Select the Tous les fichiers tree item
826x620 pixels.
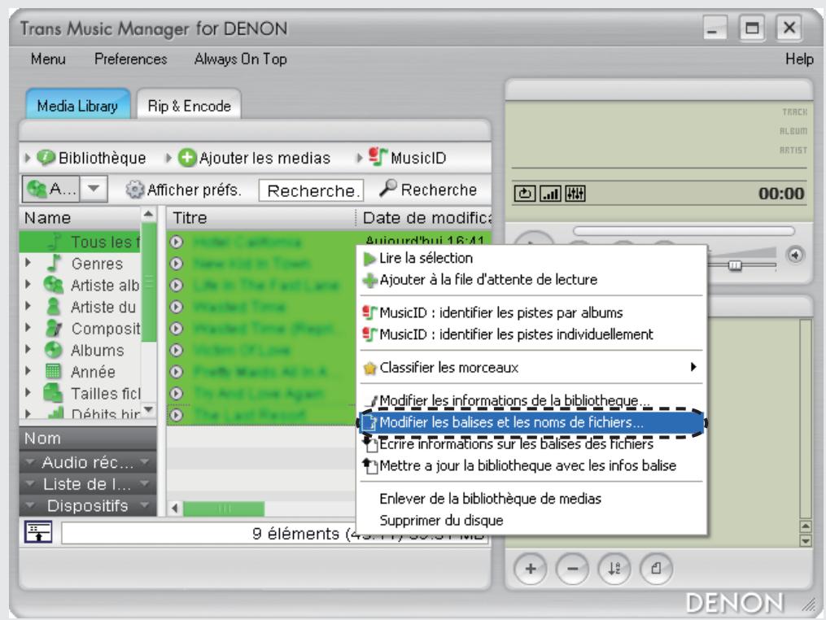(80, 242)
